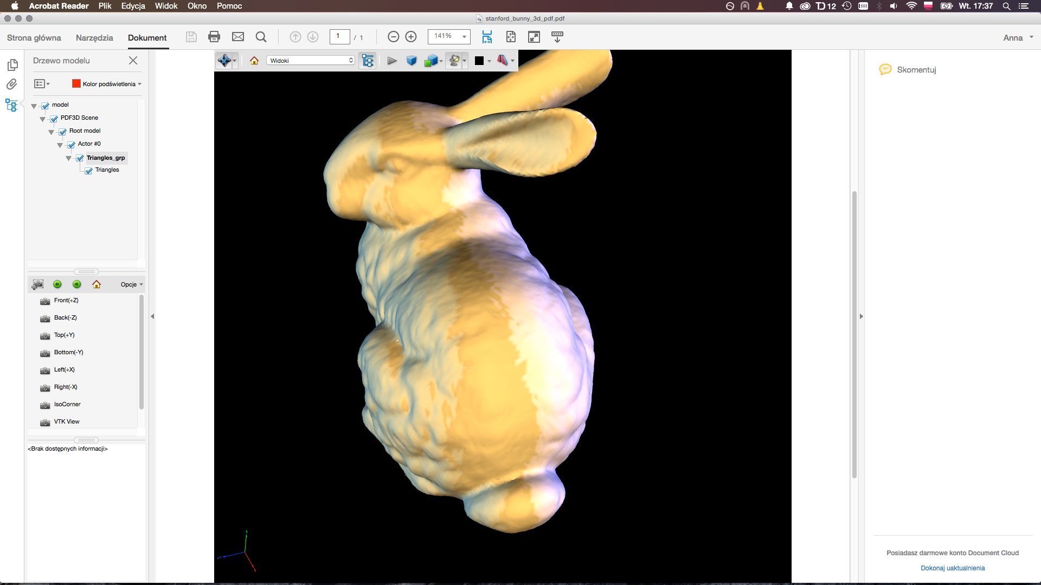Go to next view with the green right arrow
1041x585 pixels.
point(77,284)
